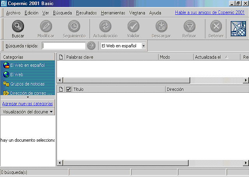Show more categories with down arrow
This screenshot has height=177, width=249.
click(28, 97)
